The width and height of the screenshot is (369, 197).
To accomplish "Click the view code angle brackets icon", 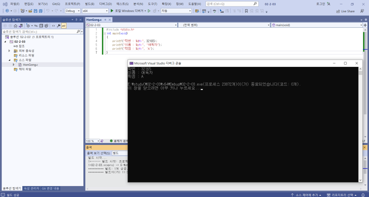I will coord(53,26).
